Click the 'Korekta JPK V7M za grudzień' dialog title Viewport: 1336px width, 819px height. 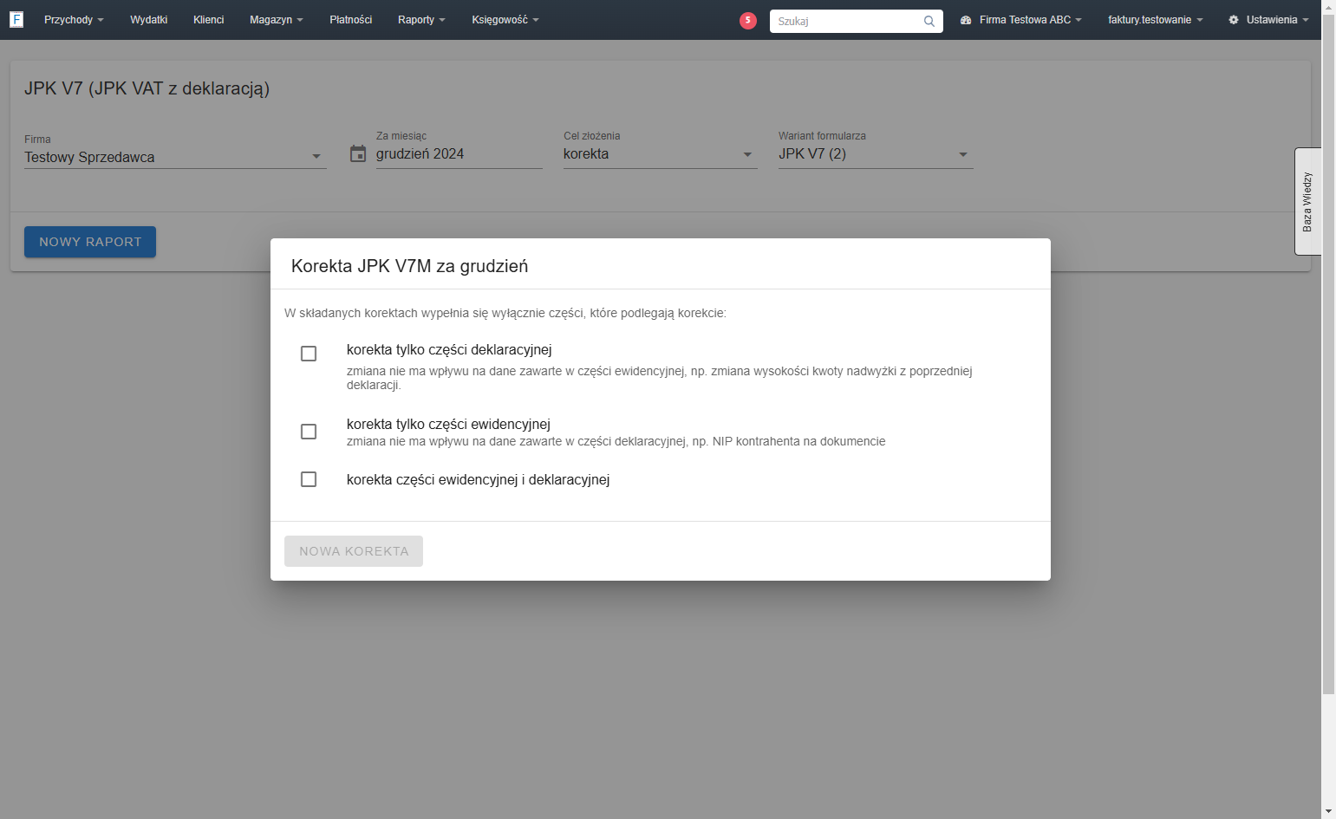coord(409,266)
